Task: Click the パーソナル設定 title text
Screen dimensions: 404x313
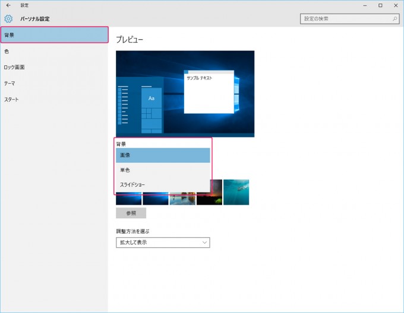Action: [35, 19]
